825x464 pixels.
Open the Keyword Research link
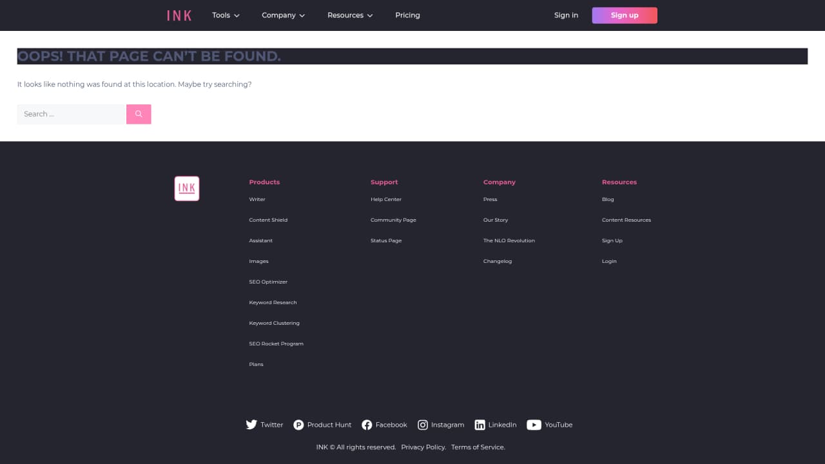coord(273,302)
